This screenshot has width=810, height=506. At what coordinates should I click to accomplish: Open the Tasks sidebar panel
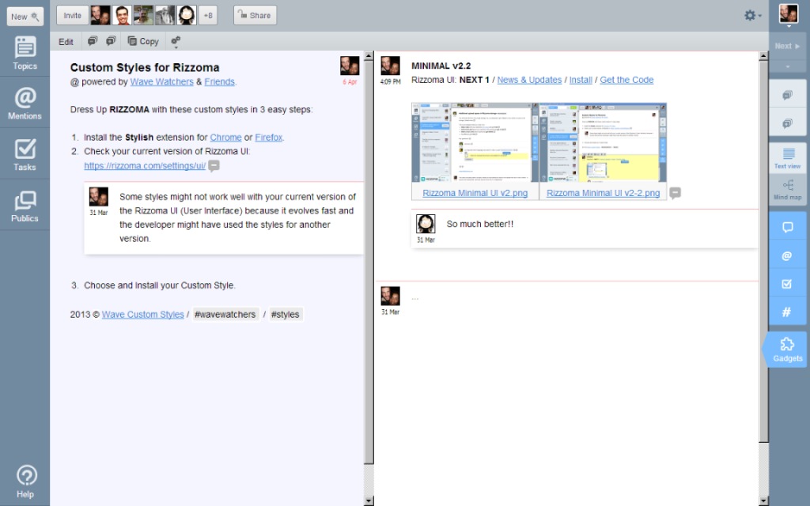click(25, 154)
